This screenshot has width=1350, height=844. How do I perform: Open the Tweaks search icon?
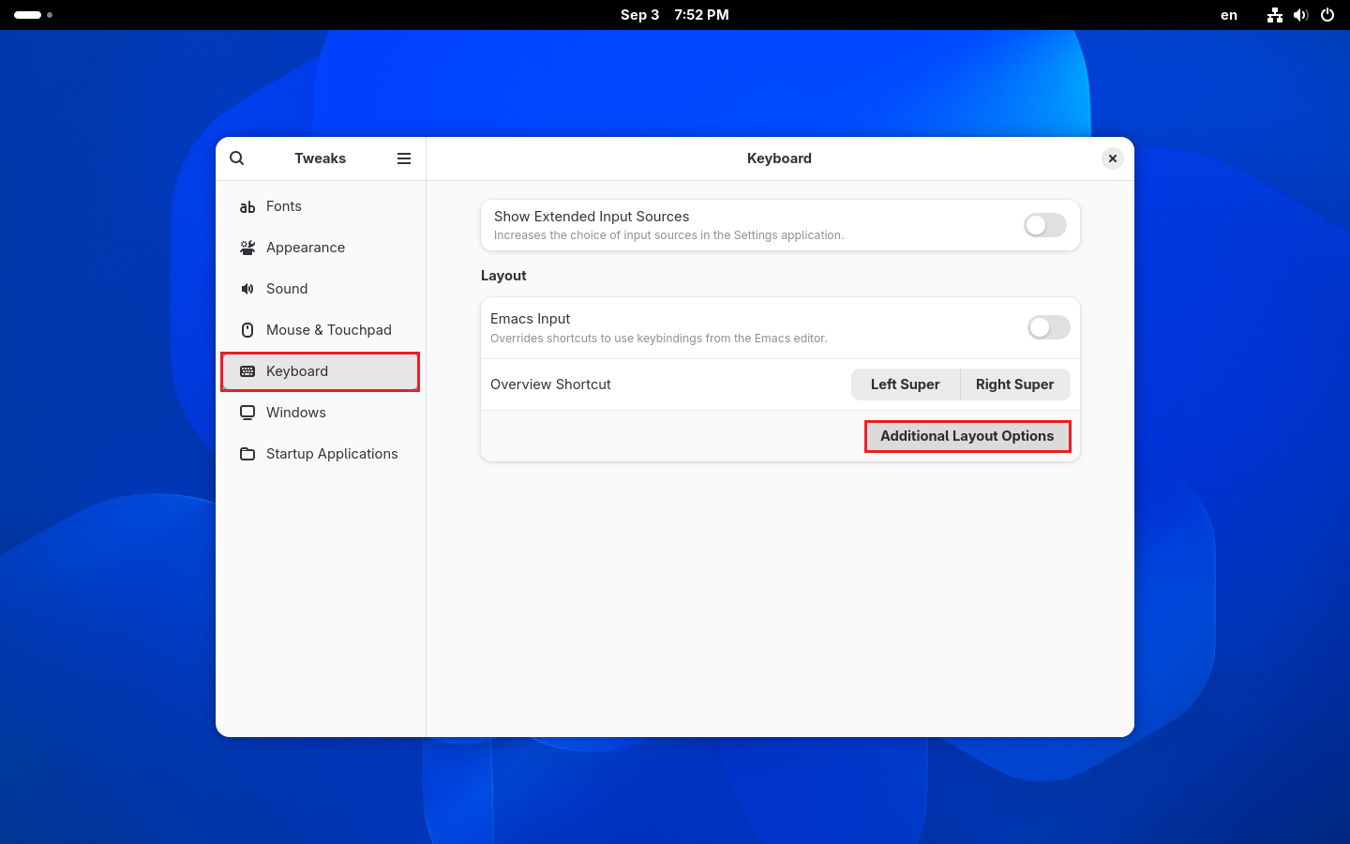point(237,158)
